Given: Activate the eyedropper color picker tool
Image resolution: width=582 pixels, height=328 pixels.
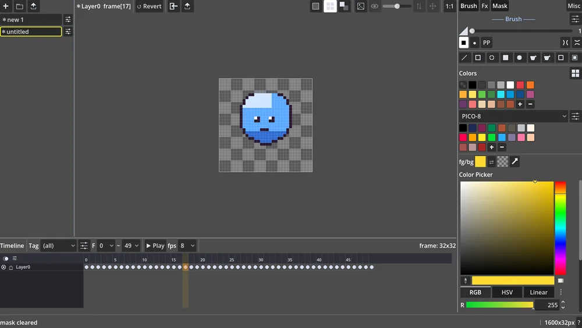Looking at the screenshot, I should pos(515,161).
